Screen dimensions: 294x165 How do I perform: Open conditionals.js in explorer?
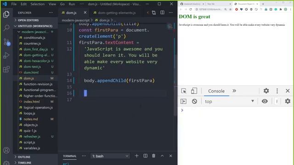34,38
